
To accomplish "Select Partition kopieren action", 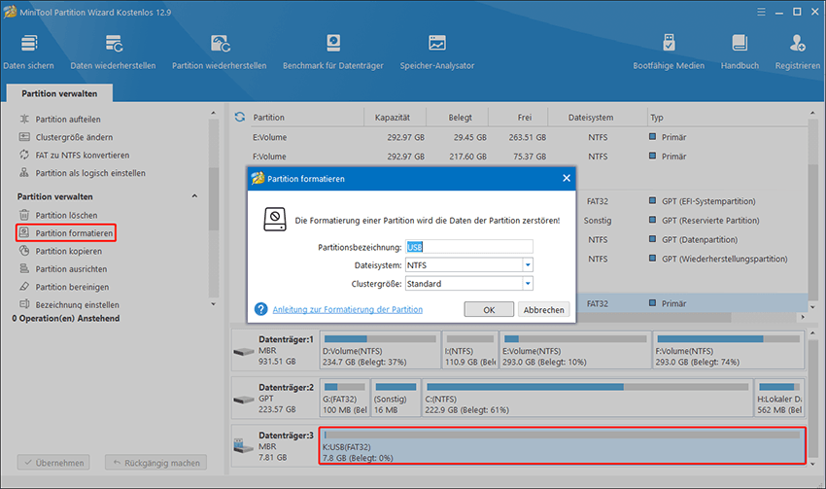I will [68, 251].
